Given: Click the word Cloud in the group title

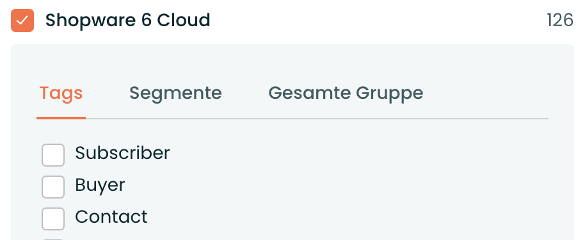Looking at the screenshot, I should (x=184, y=20).
